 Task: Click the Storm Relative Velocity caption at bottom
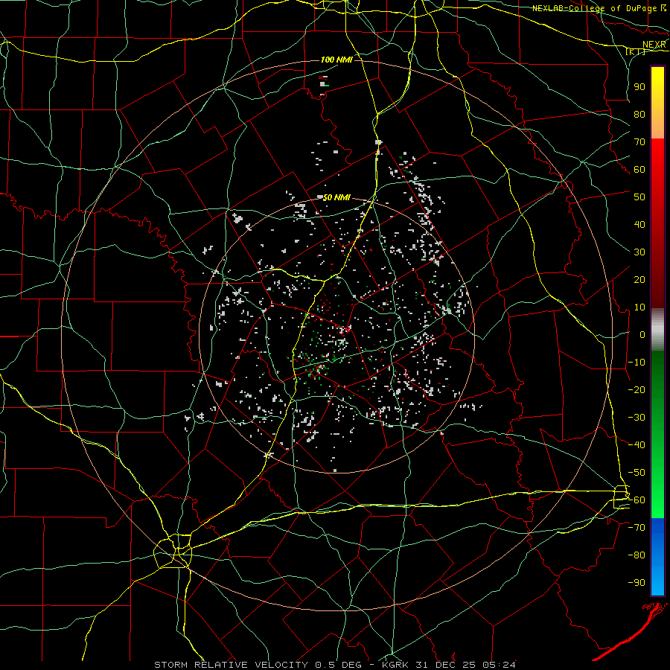[x=334, y=665]
